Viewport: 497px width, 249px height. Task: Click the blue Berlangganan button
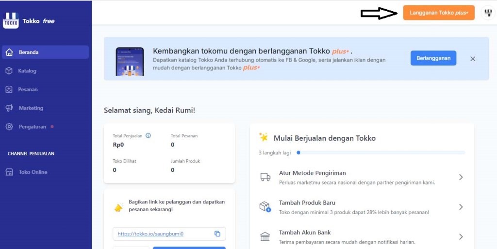(x=433, y=58)
